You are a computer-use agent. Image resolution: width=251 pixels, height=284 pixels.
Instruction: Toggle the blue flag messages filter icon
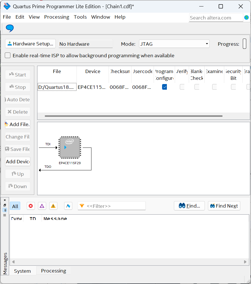tap(68, 206)
